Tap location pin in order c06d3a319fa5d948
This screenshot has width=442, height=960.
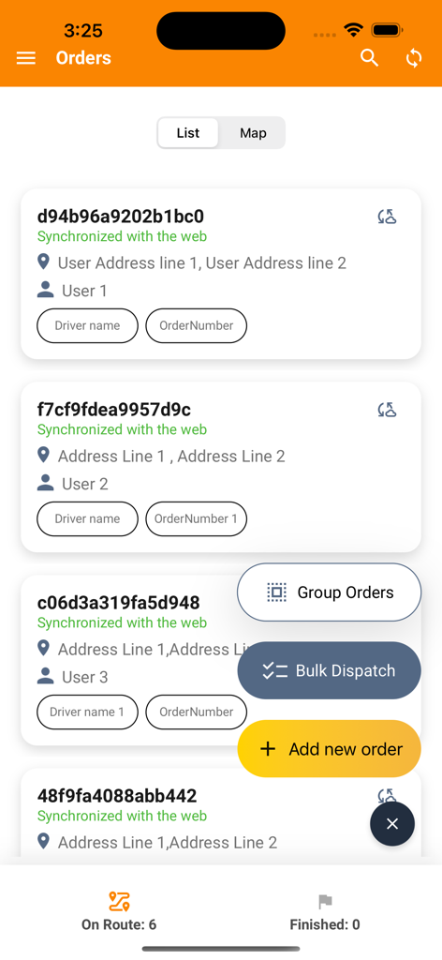click(43, 649)
